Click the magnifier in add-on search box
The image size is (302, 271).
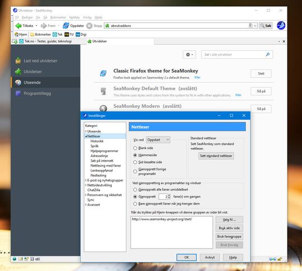tap(268, 54)
